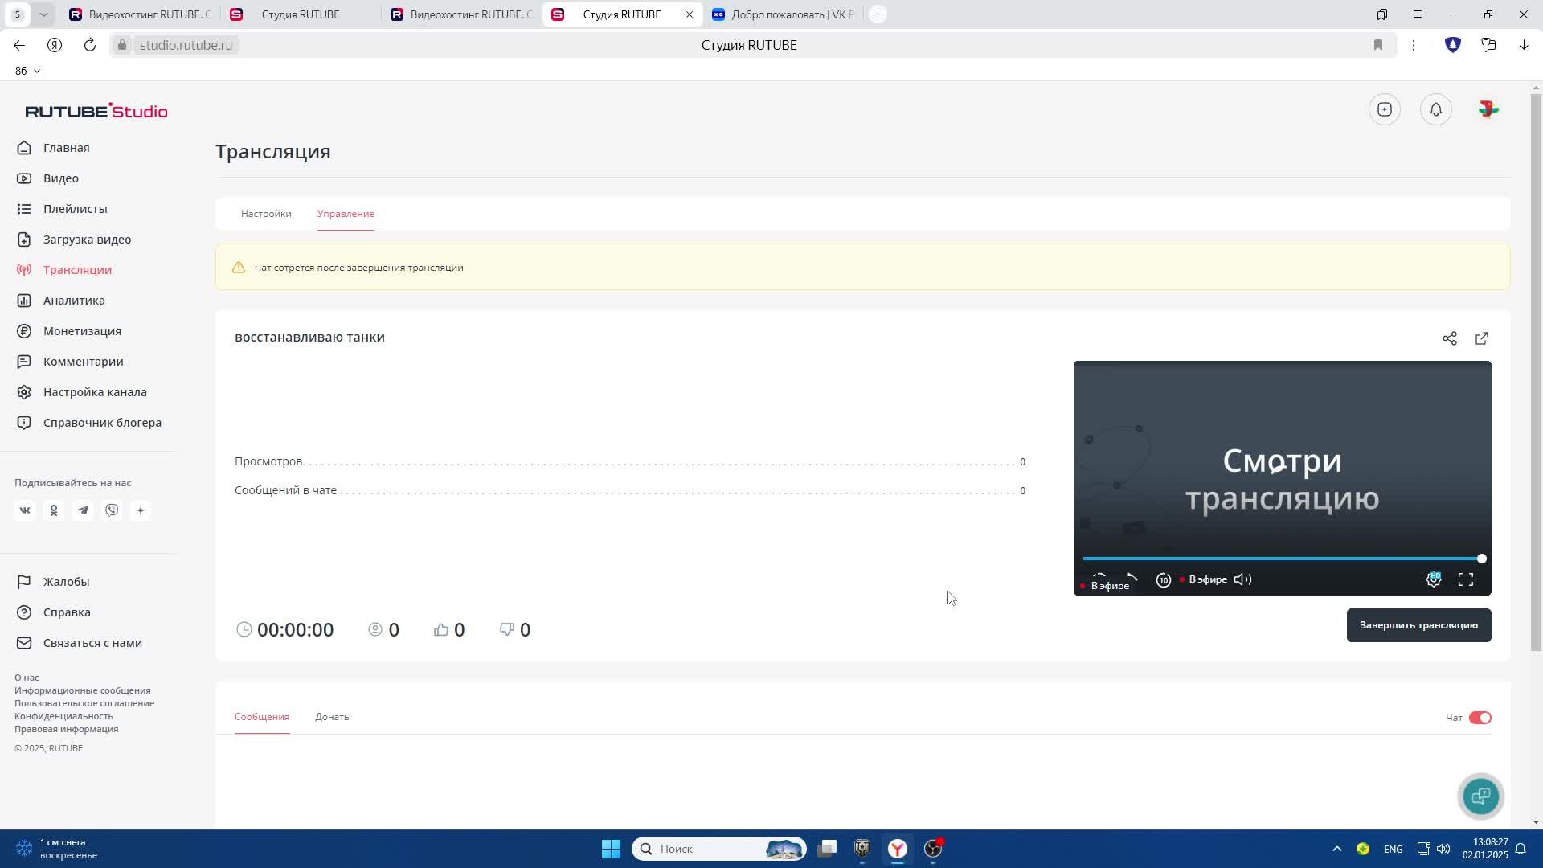Open browser protection shield icon
This screenshot has width=1543, height=868.
coord(1453,45)
